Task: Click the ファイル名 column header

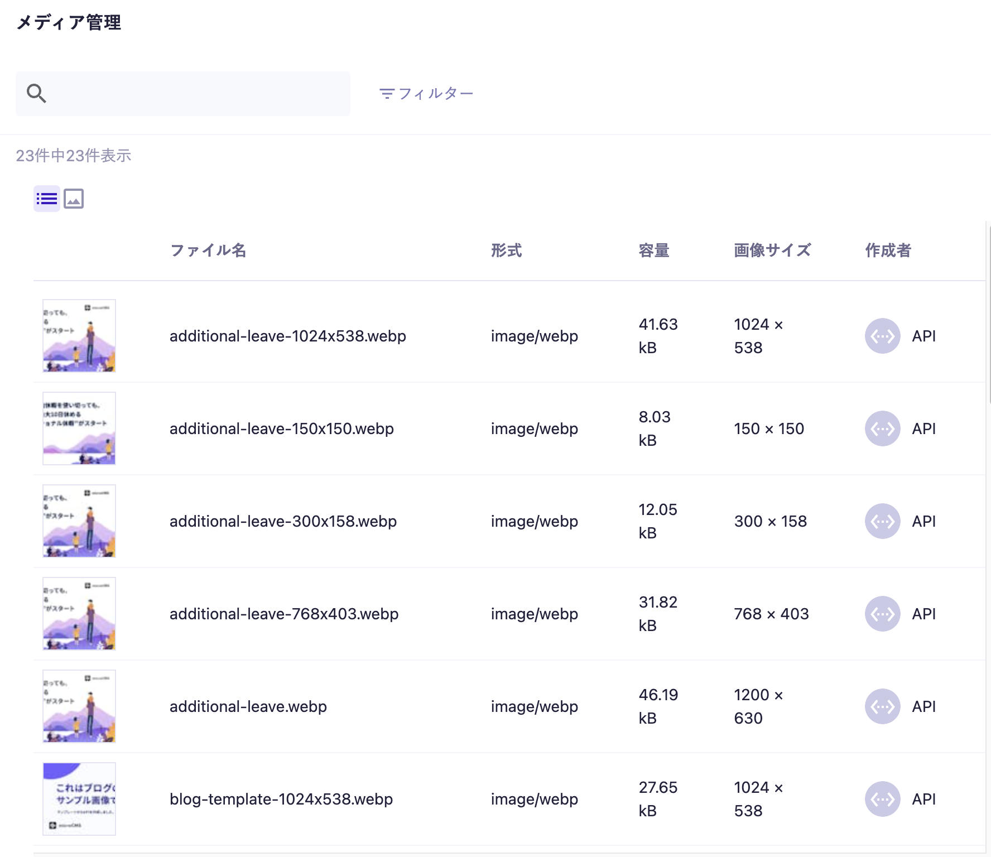Action: (x=208, y=251)
